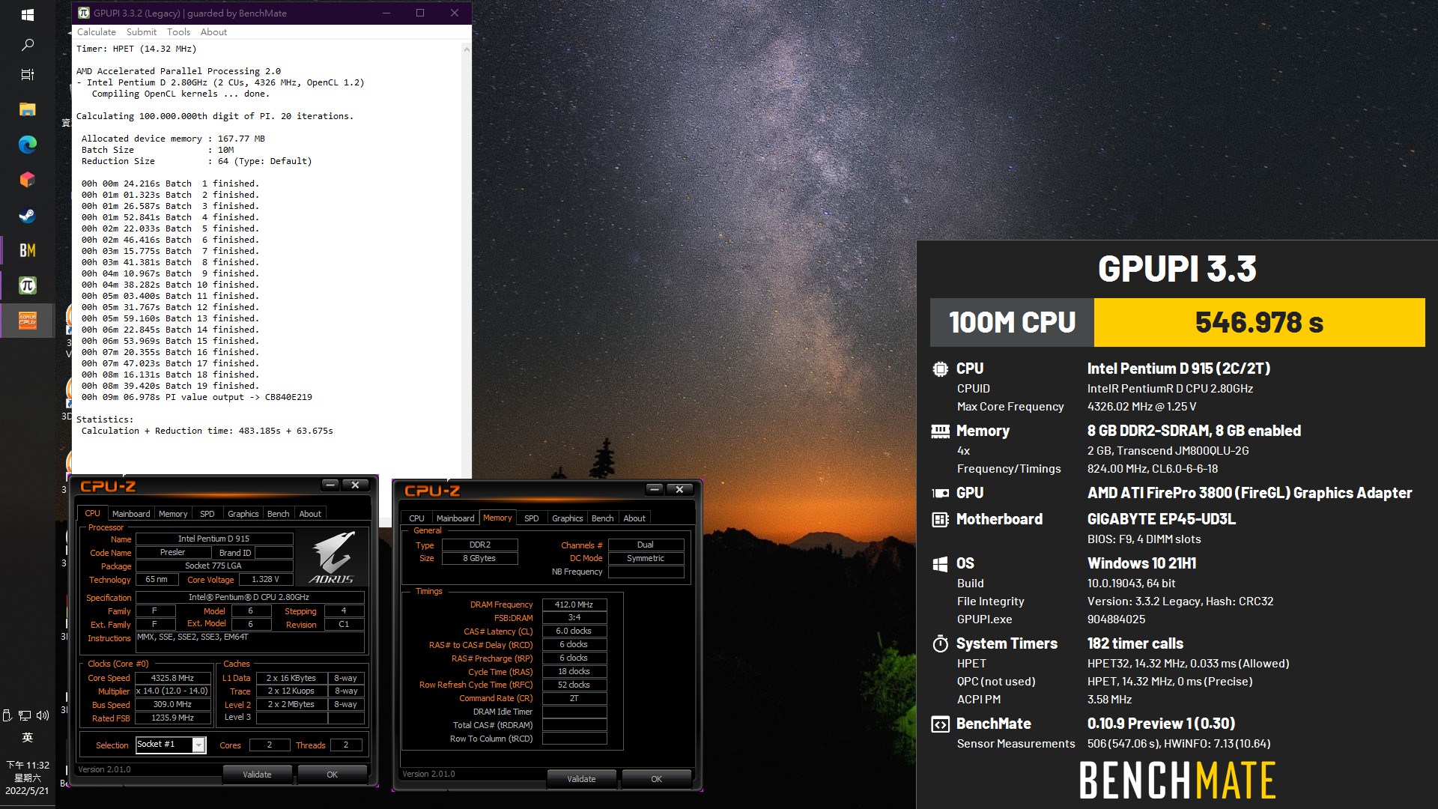The image size is (1438, 809).
Task: Click the 英 input method indicator
Action: point(28,738)
